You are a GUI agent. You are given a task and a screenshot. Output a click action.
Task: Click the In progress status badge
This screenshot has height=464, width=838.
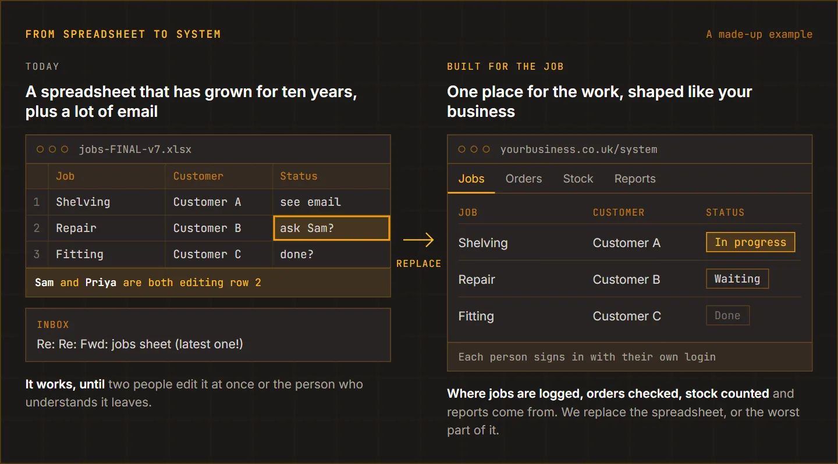point(751,242)
